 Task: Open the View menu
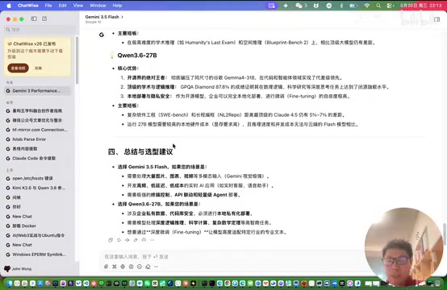pyautogui.click(x=78, y=6)
